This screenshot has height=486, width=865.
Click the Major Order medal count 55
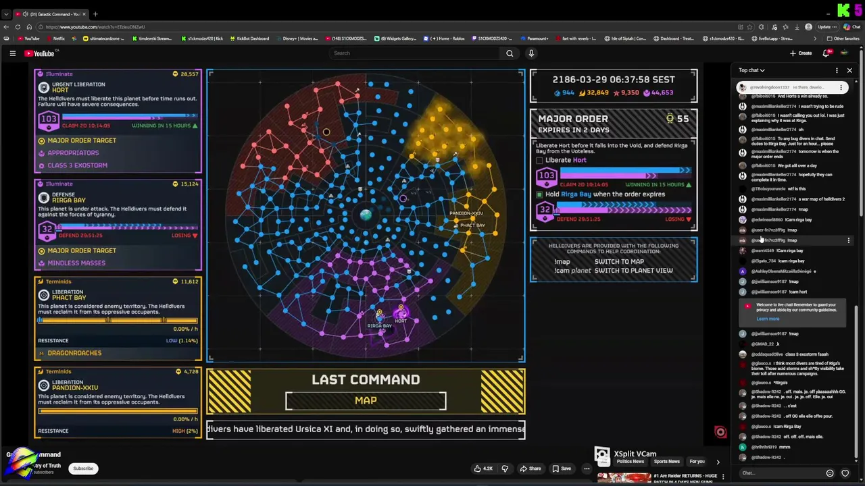tap(677, 119)
